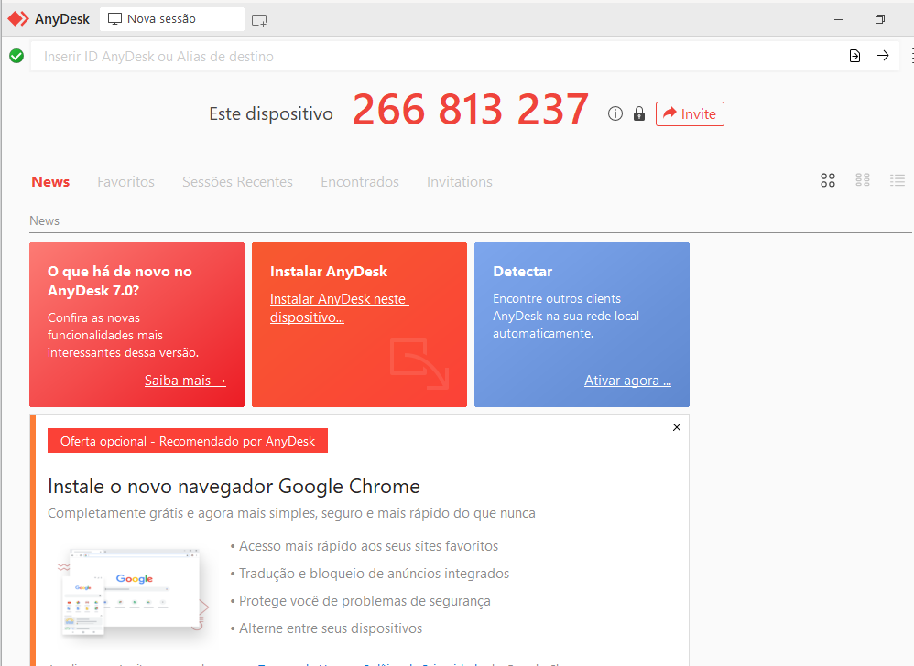Open the O que há de novo card heading
Viewport: 914px width, 666px height.
tap(119, 281)
